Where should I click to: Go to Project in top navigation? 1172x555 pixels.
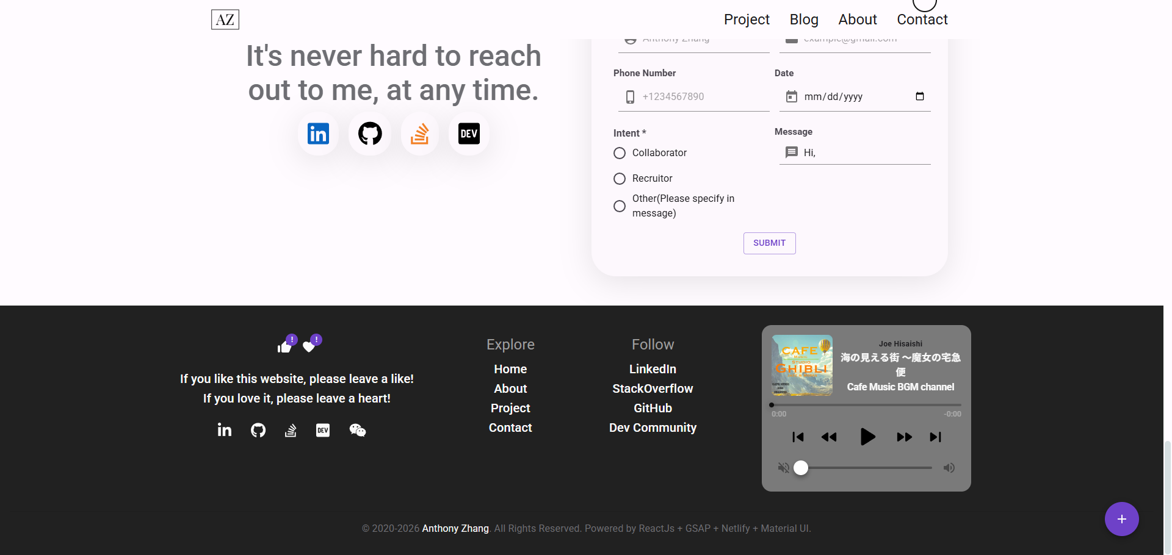[747, 20]
